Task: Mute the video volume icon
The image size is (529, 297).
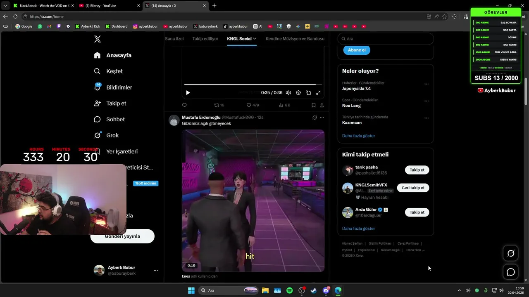Action: pos(288,93)
